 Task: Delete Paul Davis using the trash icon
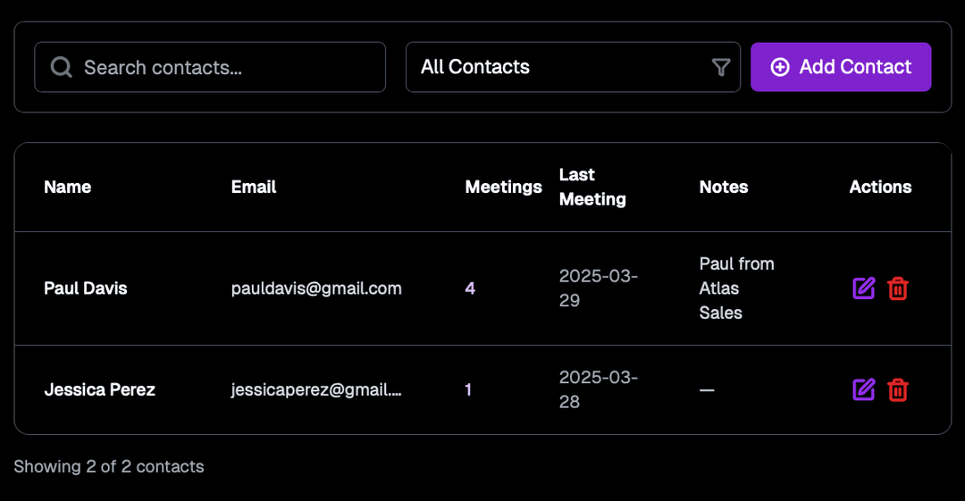[897, 288]
